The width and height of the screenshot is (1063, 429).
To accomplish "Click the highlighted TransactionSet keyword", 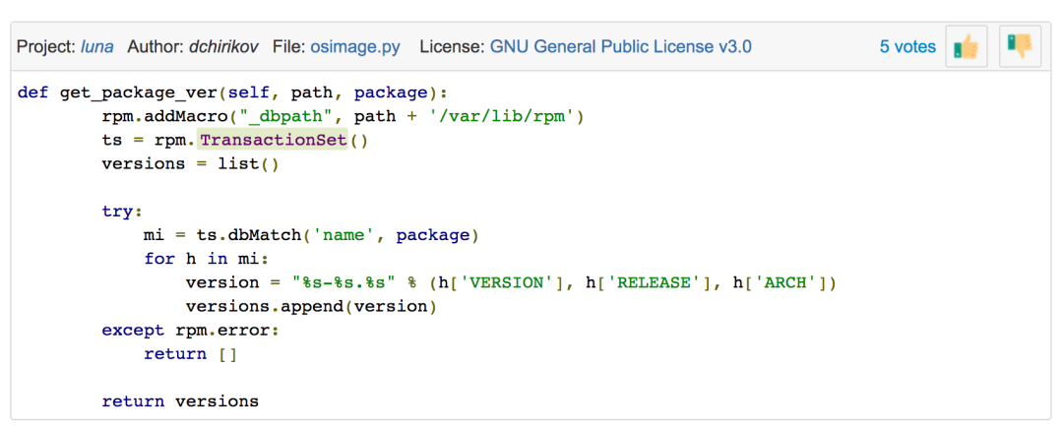I will tap(272, 141).
